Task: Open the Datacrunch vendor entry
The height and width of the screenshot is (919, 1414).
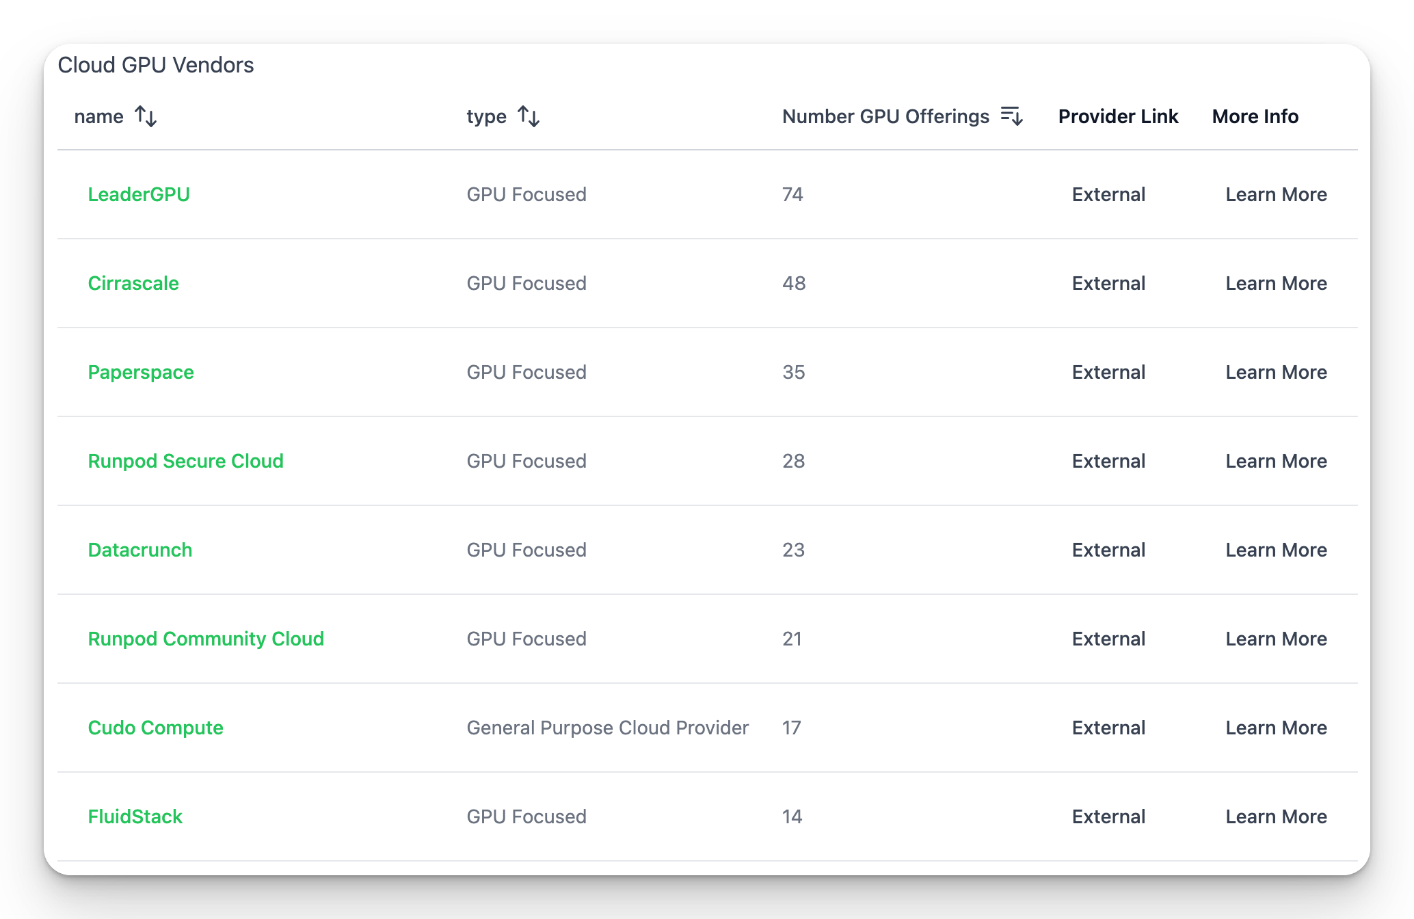Action: click(140, 550)
